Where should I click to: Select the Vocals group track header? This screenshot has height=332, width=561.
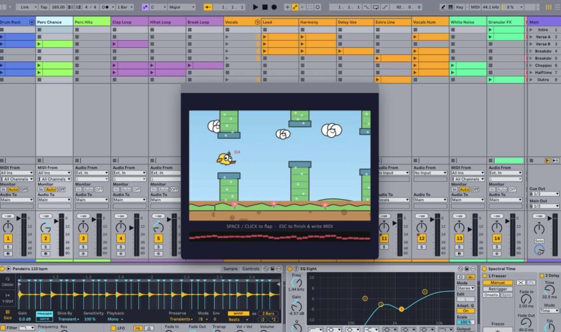pyautogui.click(x=243, y=22)
